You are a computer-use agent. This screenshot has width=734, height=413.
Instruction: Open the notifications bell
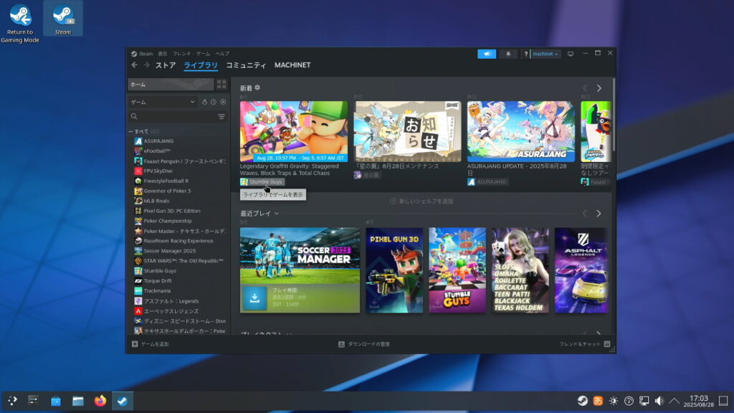[x=508, y=54]
